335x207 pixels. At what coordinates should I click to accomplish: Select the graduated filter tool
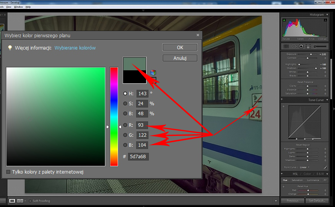click(x=308, y=46)
